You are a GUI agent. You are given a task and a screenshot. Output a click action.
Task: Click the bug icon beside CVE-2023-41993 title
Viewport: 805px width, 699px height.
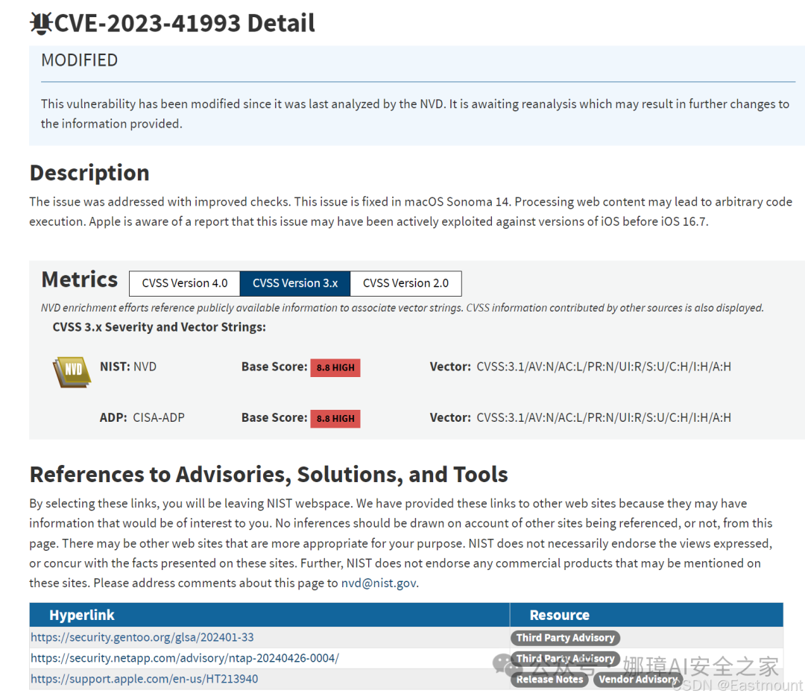coord(41,23)
